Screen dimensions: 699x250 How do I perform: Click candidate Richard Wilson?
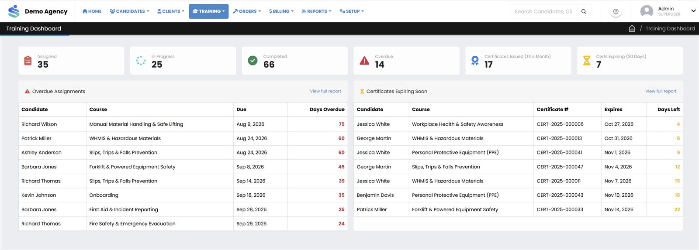[39, 124]
